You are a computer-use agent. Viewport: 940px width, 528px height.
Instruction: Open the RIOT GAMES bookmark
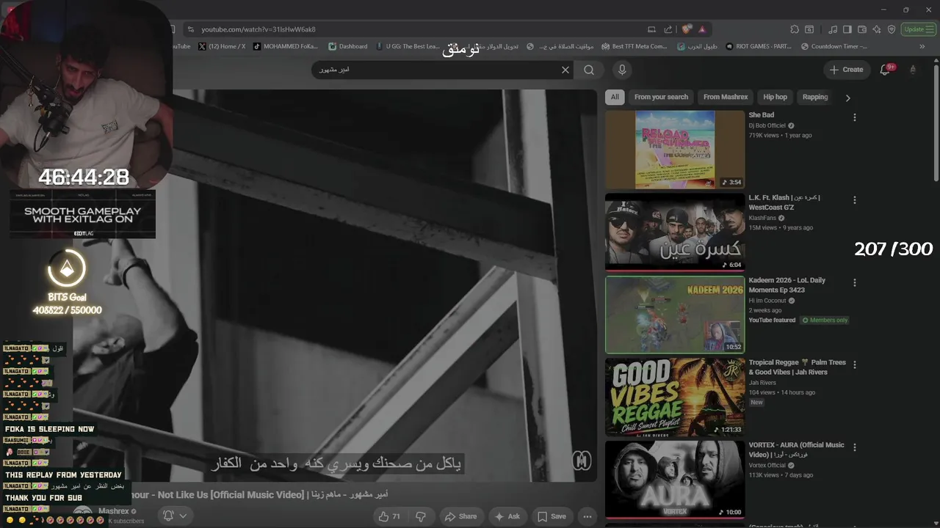pyautogui.click(x=759, y=46)
